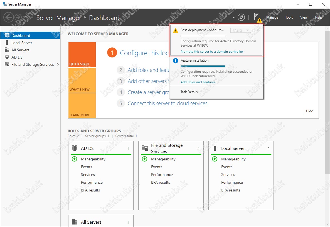
Task: Open the View menu
Action: pos(304,17)
